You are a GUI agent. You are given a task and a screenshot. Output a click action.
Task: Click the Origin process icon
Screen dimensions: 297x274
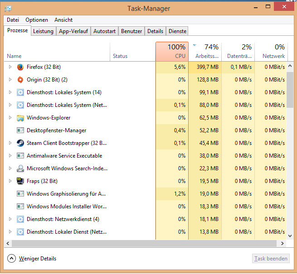pyautogui.click(x=20, y=80)
